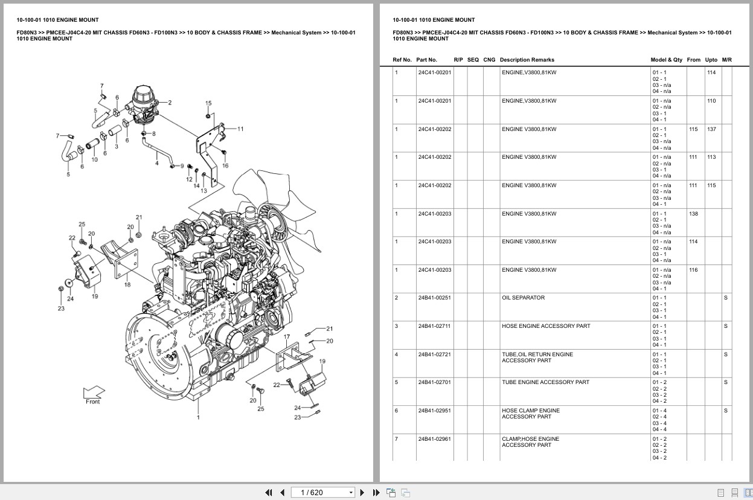Click the From value 138

coord(693,214)
